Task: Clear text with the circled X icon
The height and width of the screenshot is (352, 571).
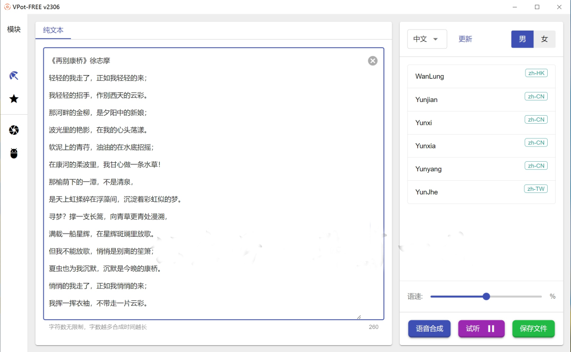Action: (373, 61)
